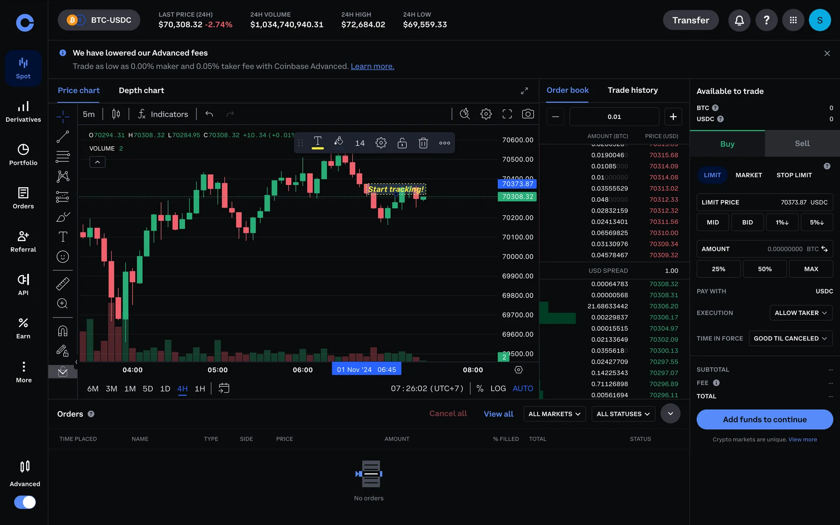The height and width of the screenshot is (525, 840).
Task: Switch to the Depth chart tab
Action: 141,91
